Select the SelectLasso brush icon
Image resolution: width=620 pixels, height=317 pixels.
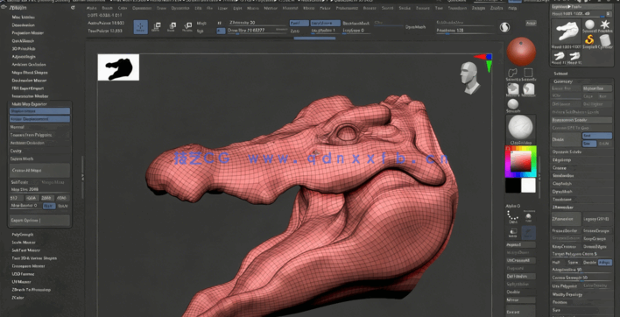click(512, 74)
